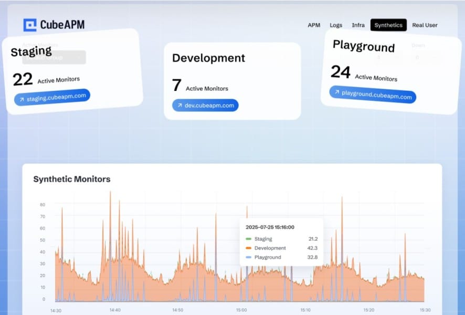Switch to the APM tab

314,25
